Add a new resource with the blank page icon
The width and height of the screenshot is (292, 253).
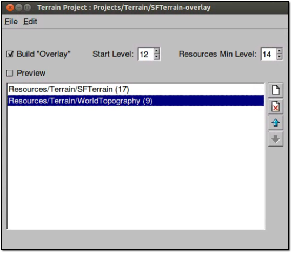(275, 90)
